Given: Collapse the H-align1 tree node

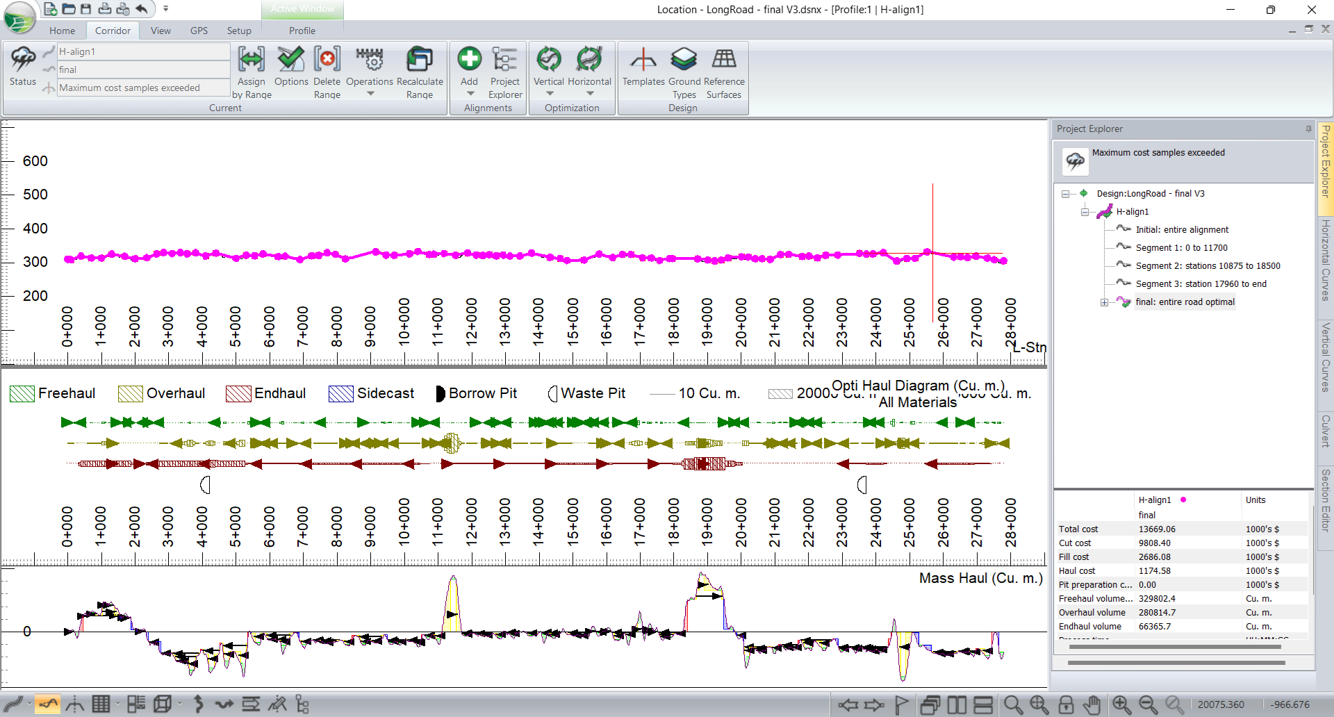Looking at the screenshot, I should 1085,212.
